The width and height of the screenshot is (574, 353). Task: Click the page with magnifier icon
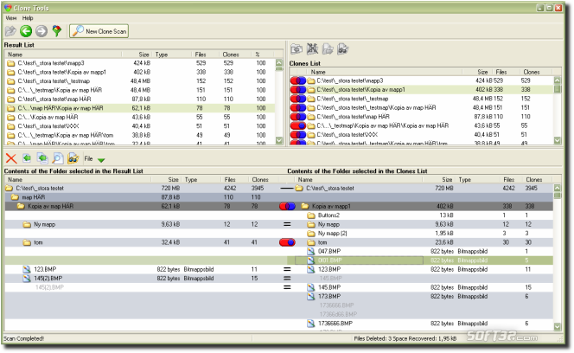(58, 158)
